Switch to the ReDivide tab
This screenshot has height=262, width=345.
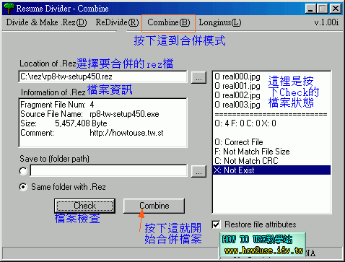click(117, 22)
